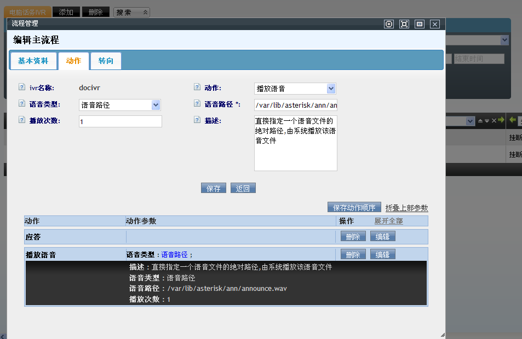
Task: Click the resize grip at the dialog corner
Action: point(442,335)
